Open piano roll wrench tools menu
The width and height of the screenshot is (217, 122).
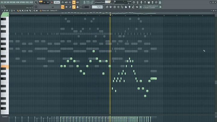tap(5, 11)
